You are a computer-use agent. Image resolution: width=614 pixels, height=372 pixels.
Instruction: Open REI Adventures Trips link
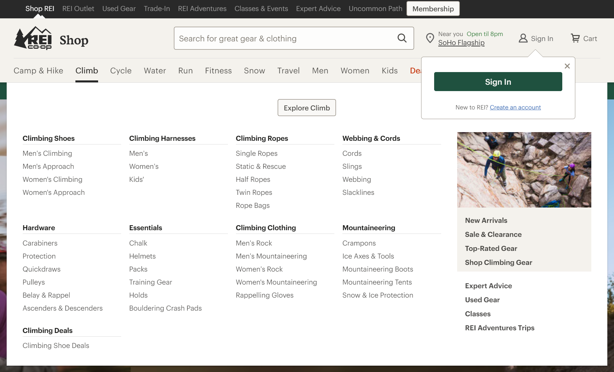[x=500, y=328]
